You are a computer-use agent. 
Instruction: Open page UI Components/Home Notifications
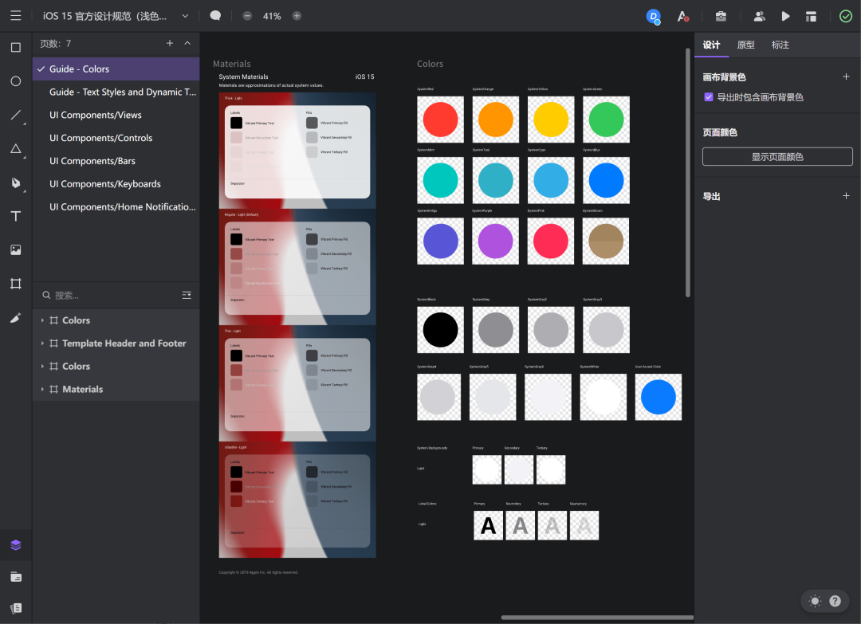(116, 207)
